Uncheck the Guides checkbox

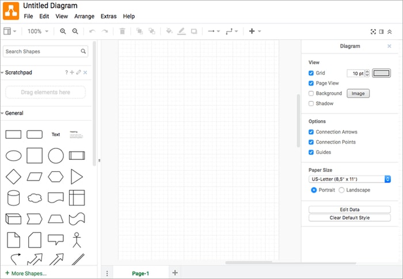pos(311,152)
